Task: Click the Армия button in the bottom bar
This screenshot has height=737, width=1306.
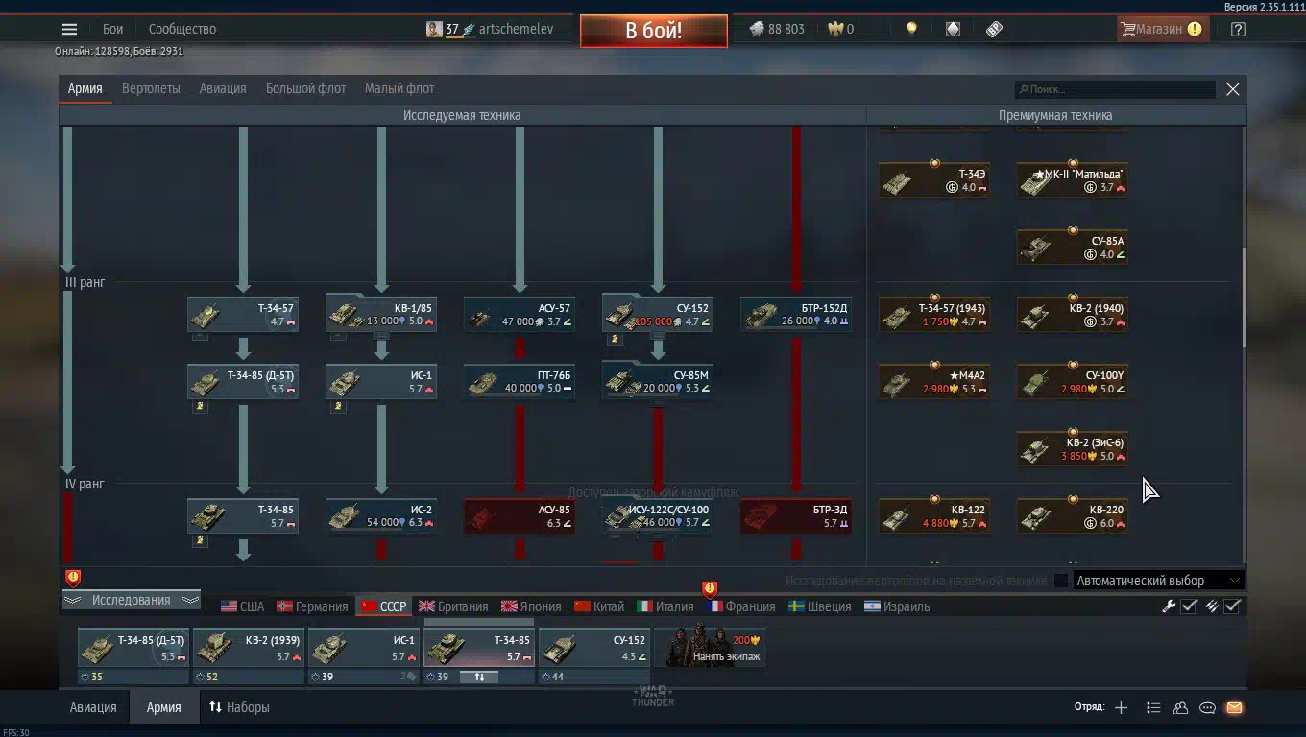Action: coord(163,707)
